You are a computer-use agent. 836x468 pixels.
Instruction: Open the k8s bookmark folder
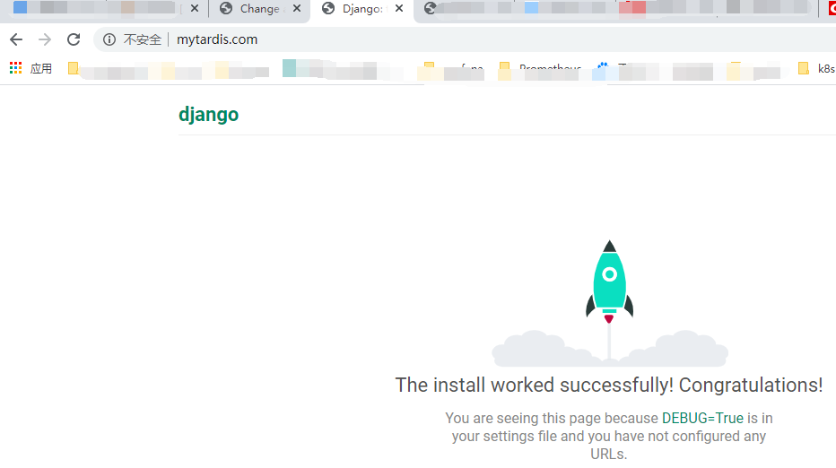816,68
